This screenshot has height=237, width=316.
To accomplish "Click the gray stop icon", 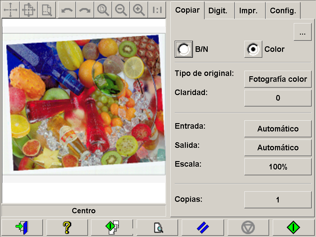I will tap(248, 227).
